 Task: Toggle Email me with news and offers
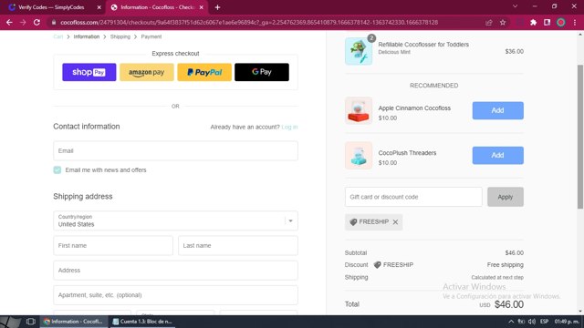[57, 170]
